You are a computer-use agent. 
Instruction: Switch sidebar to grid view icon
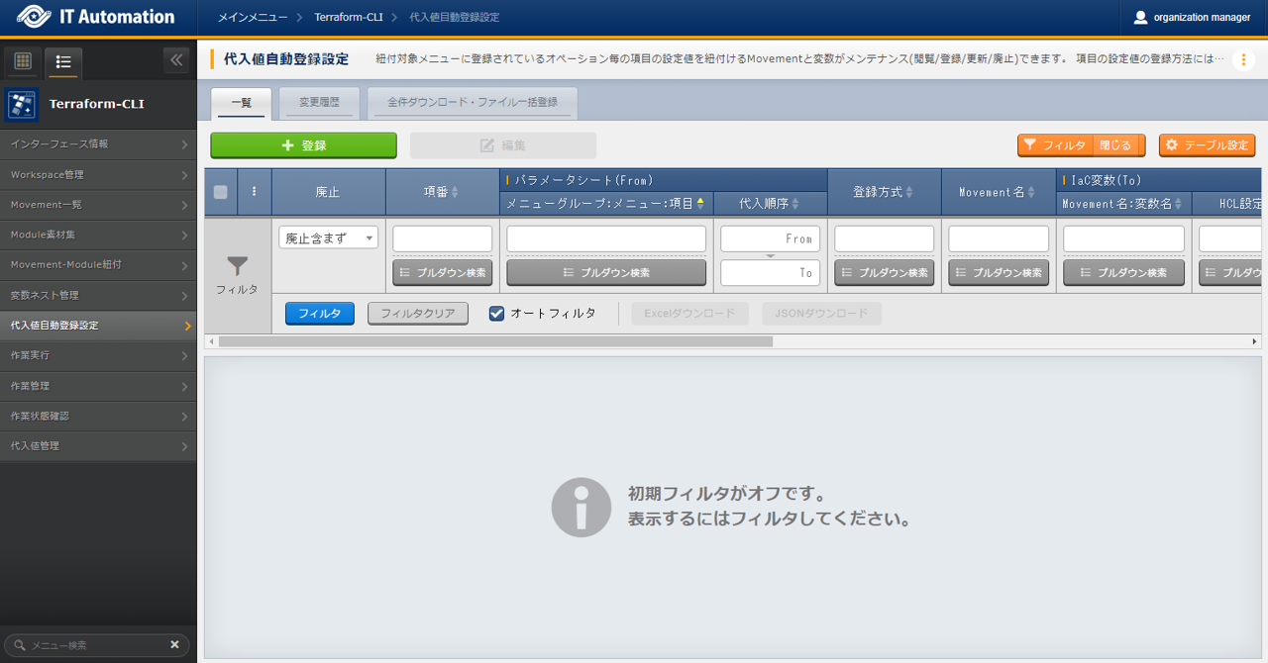(23, 61)
